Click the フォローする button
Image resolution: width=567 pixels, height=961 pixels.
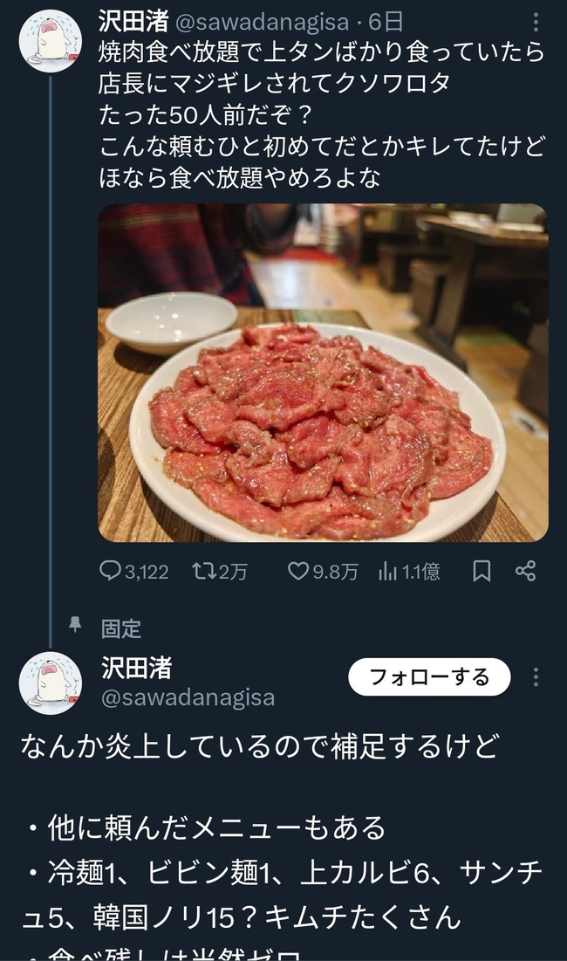coord(429,676)
